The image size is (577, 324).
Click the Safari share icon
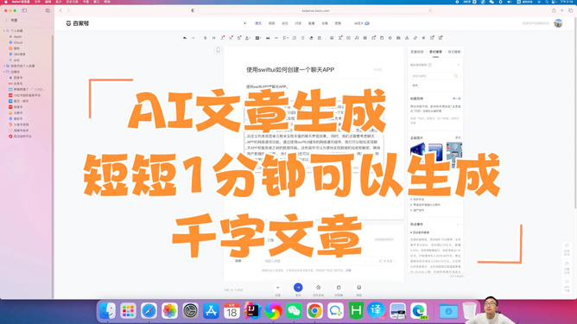click(554, 10)
